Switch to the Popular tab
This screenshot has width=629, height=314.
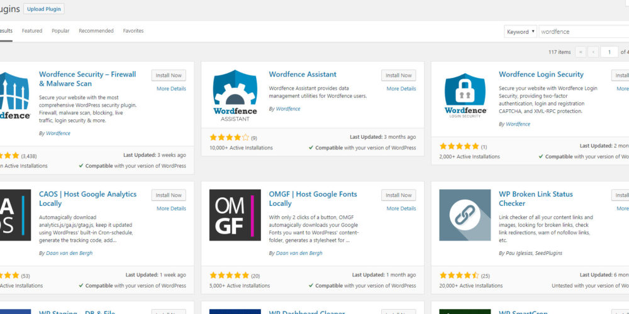(60, 31)
